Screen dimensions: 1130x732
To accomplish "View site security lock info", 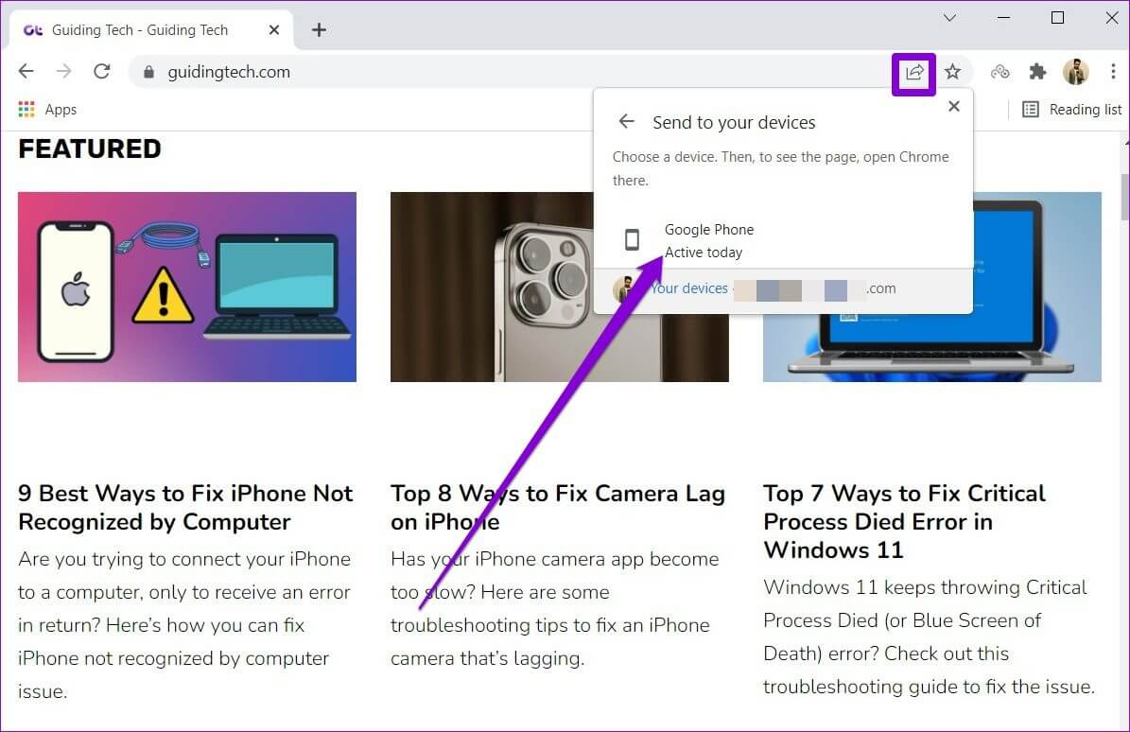I will coord(148,72).
